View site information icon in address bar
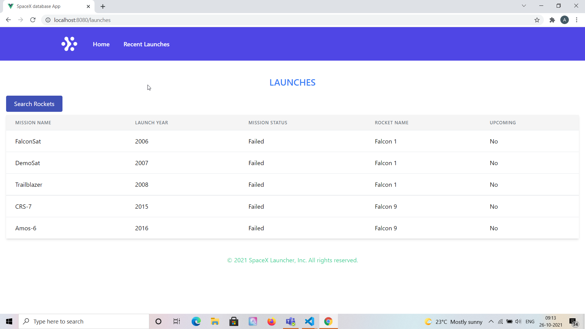This screenshot has height=329, width=585. pos(48,20)
